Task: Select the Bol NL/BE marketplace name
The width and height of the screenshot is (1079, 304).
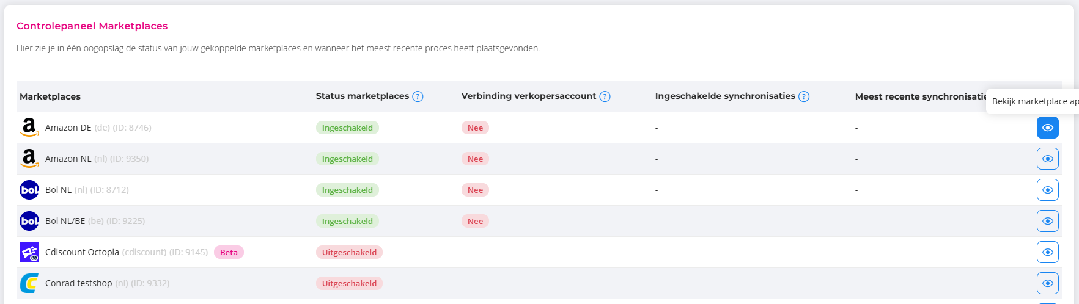Action: tap(65, 221)
